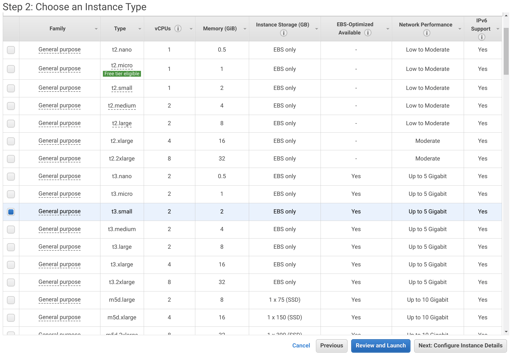The height and width of the screenshot is (356, 512).
Task: Click the Previous button
Action: click(x=332, y=346)
